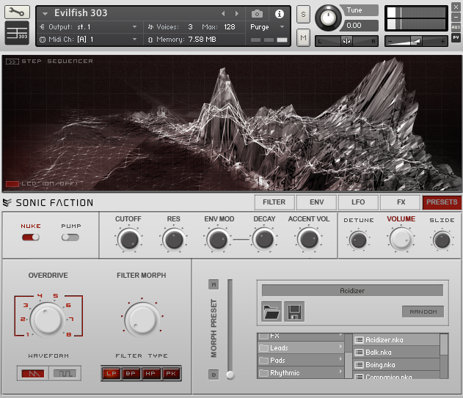Toggle the PUMP switch

point(70,237)
